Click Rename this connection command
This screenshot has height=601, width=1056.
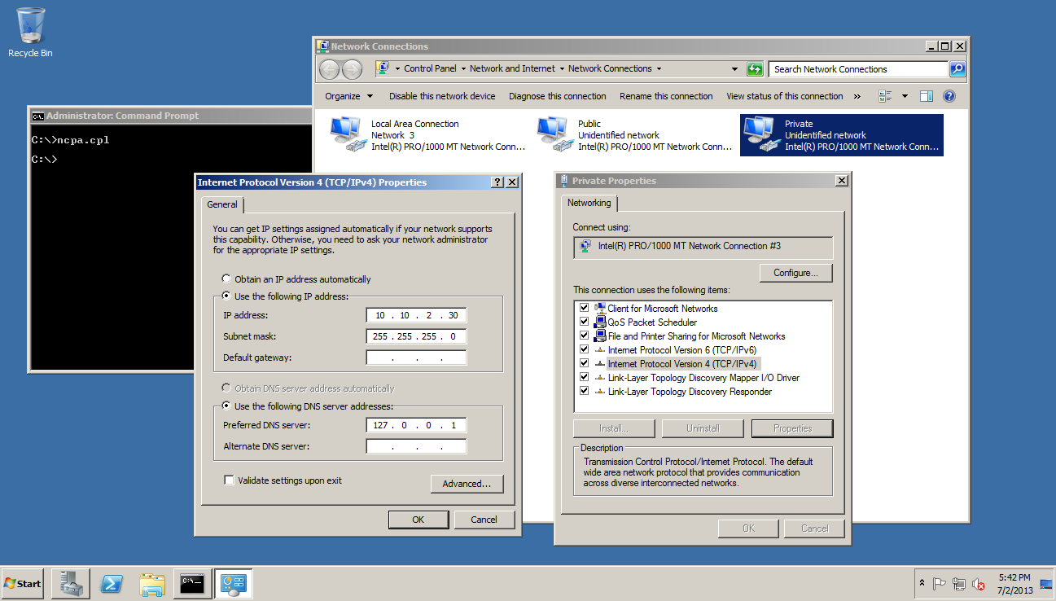(665, 96)
